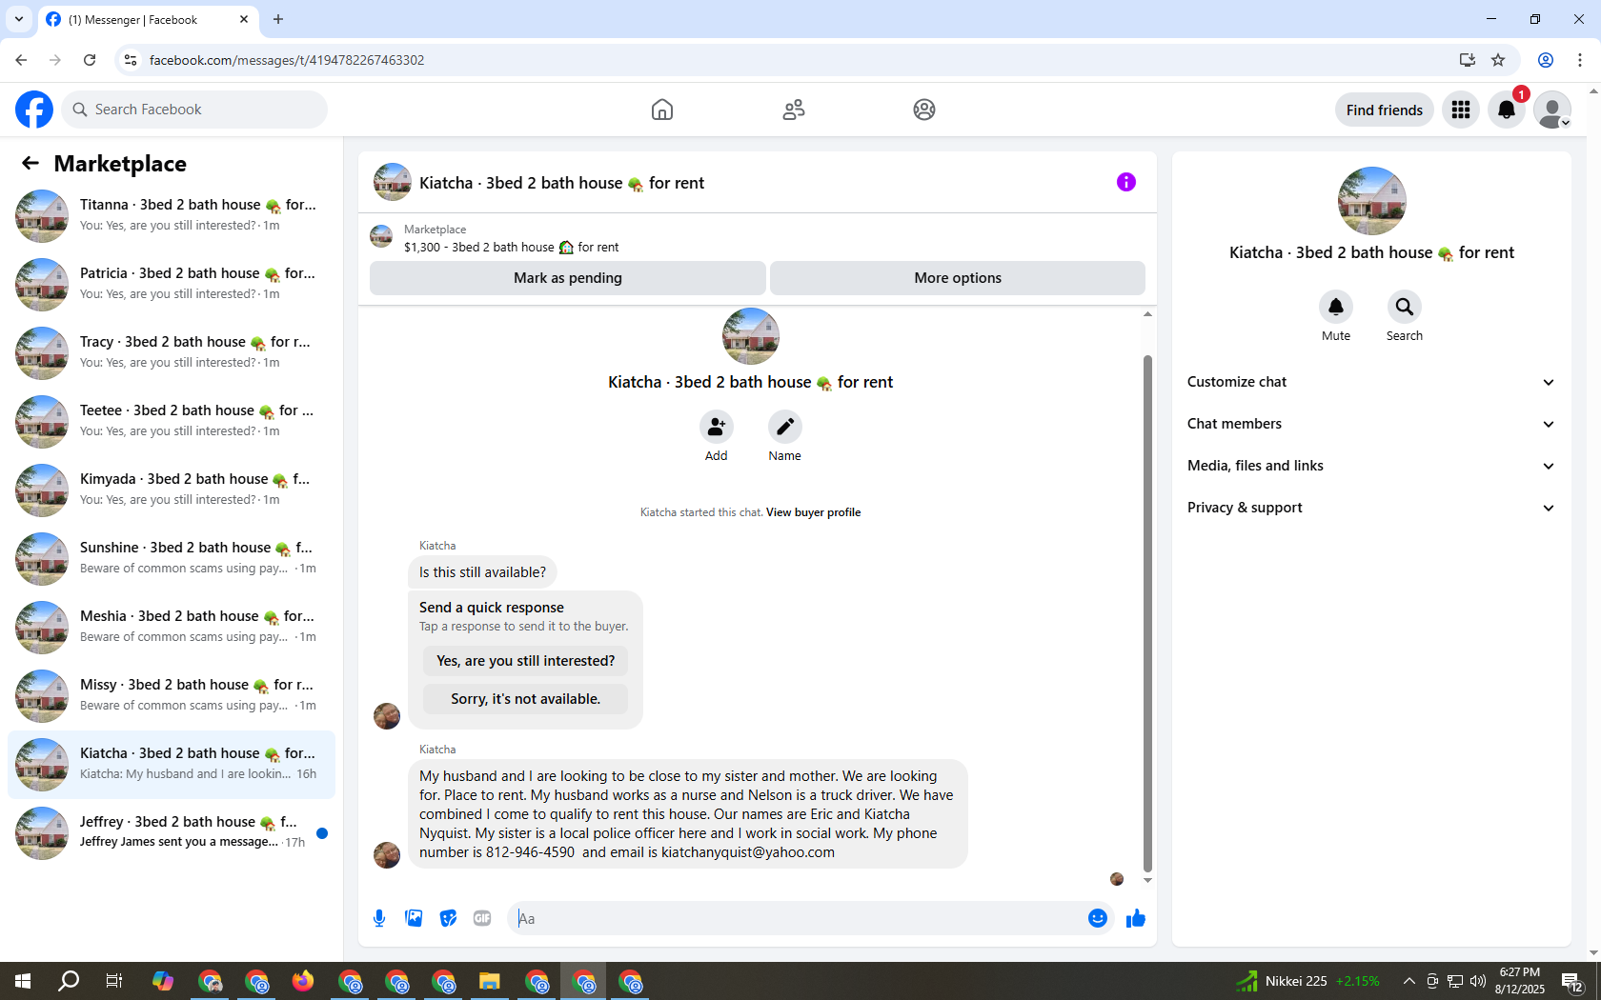This screenshot has width=1601, height=1000.
Task: Send a thumbs up like
Action: (1136, 918)
